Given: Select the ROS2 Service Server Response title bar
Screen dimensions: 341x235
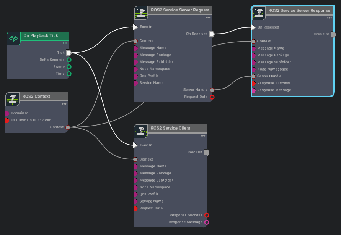Looking at the screenshot, I should click(x=299, y=10).
